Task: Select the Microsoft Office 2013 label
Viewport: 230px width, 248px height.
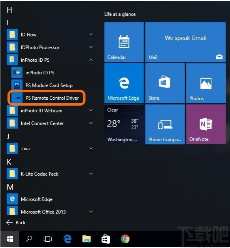Action: (43, 212)
